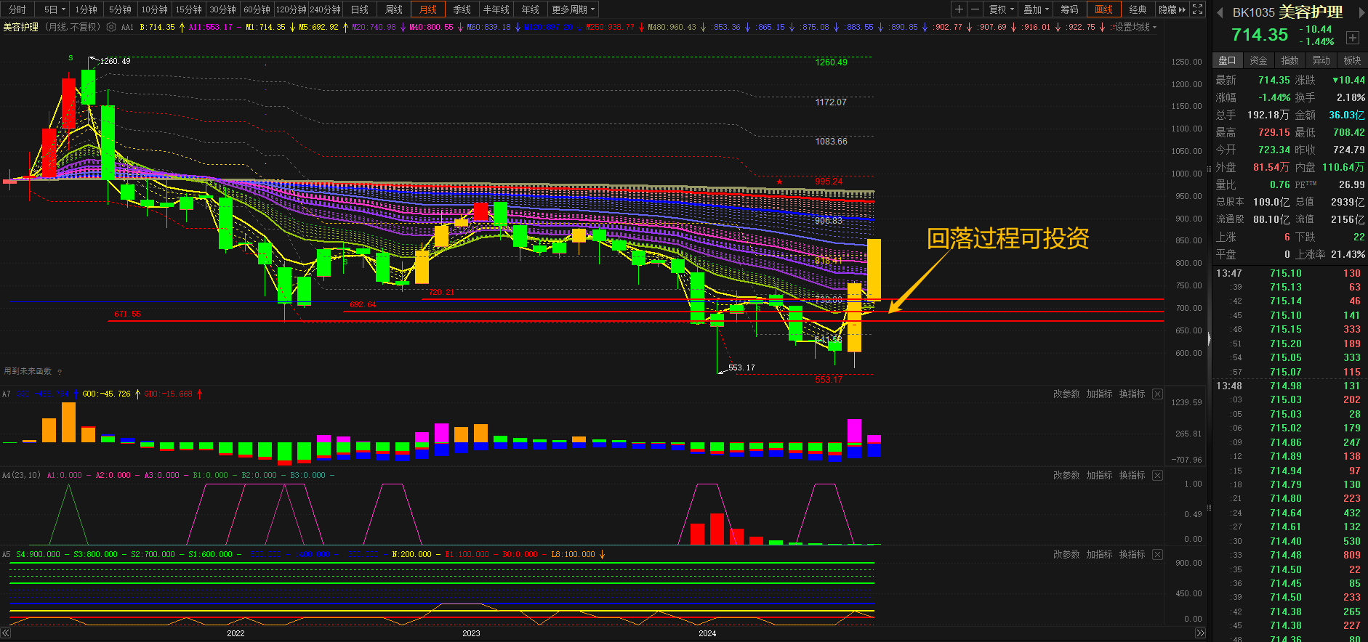
Task: Select 1分钟 period
Action: [86, 9]
